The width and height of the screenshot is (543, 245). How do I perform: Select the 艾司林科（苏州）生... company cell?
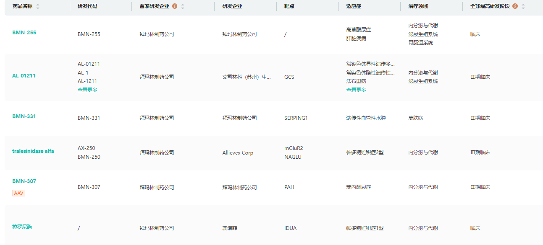pyautogui.click(x=247, y=77)
